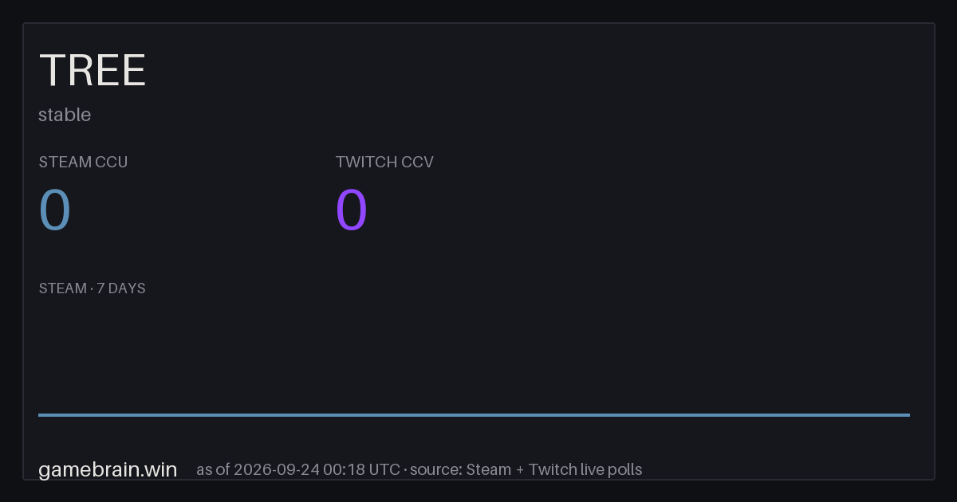Click the STEAM CCU metric label
The height and width of the screenshot is (502, 957).
coord(83,162)
